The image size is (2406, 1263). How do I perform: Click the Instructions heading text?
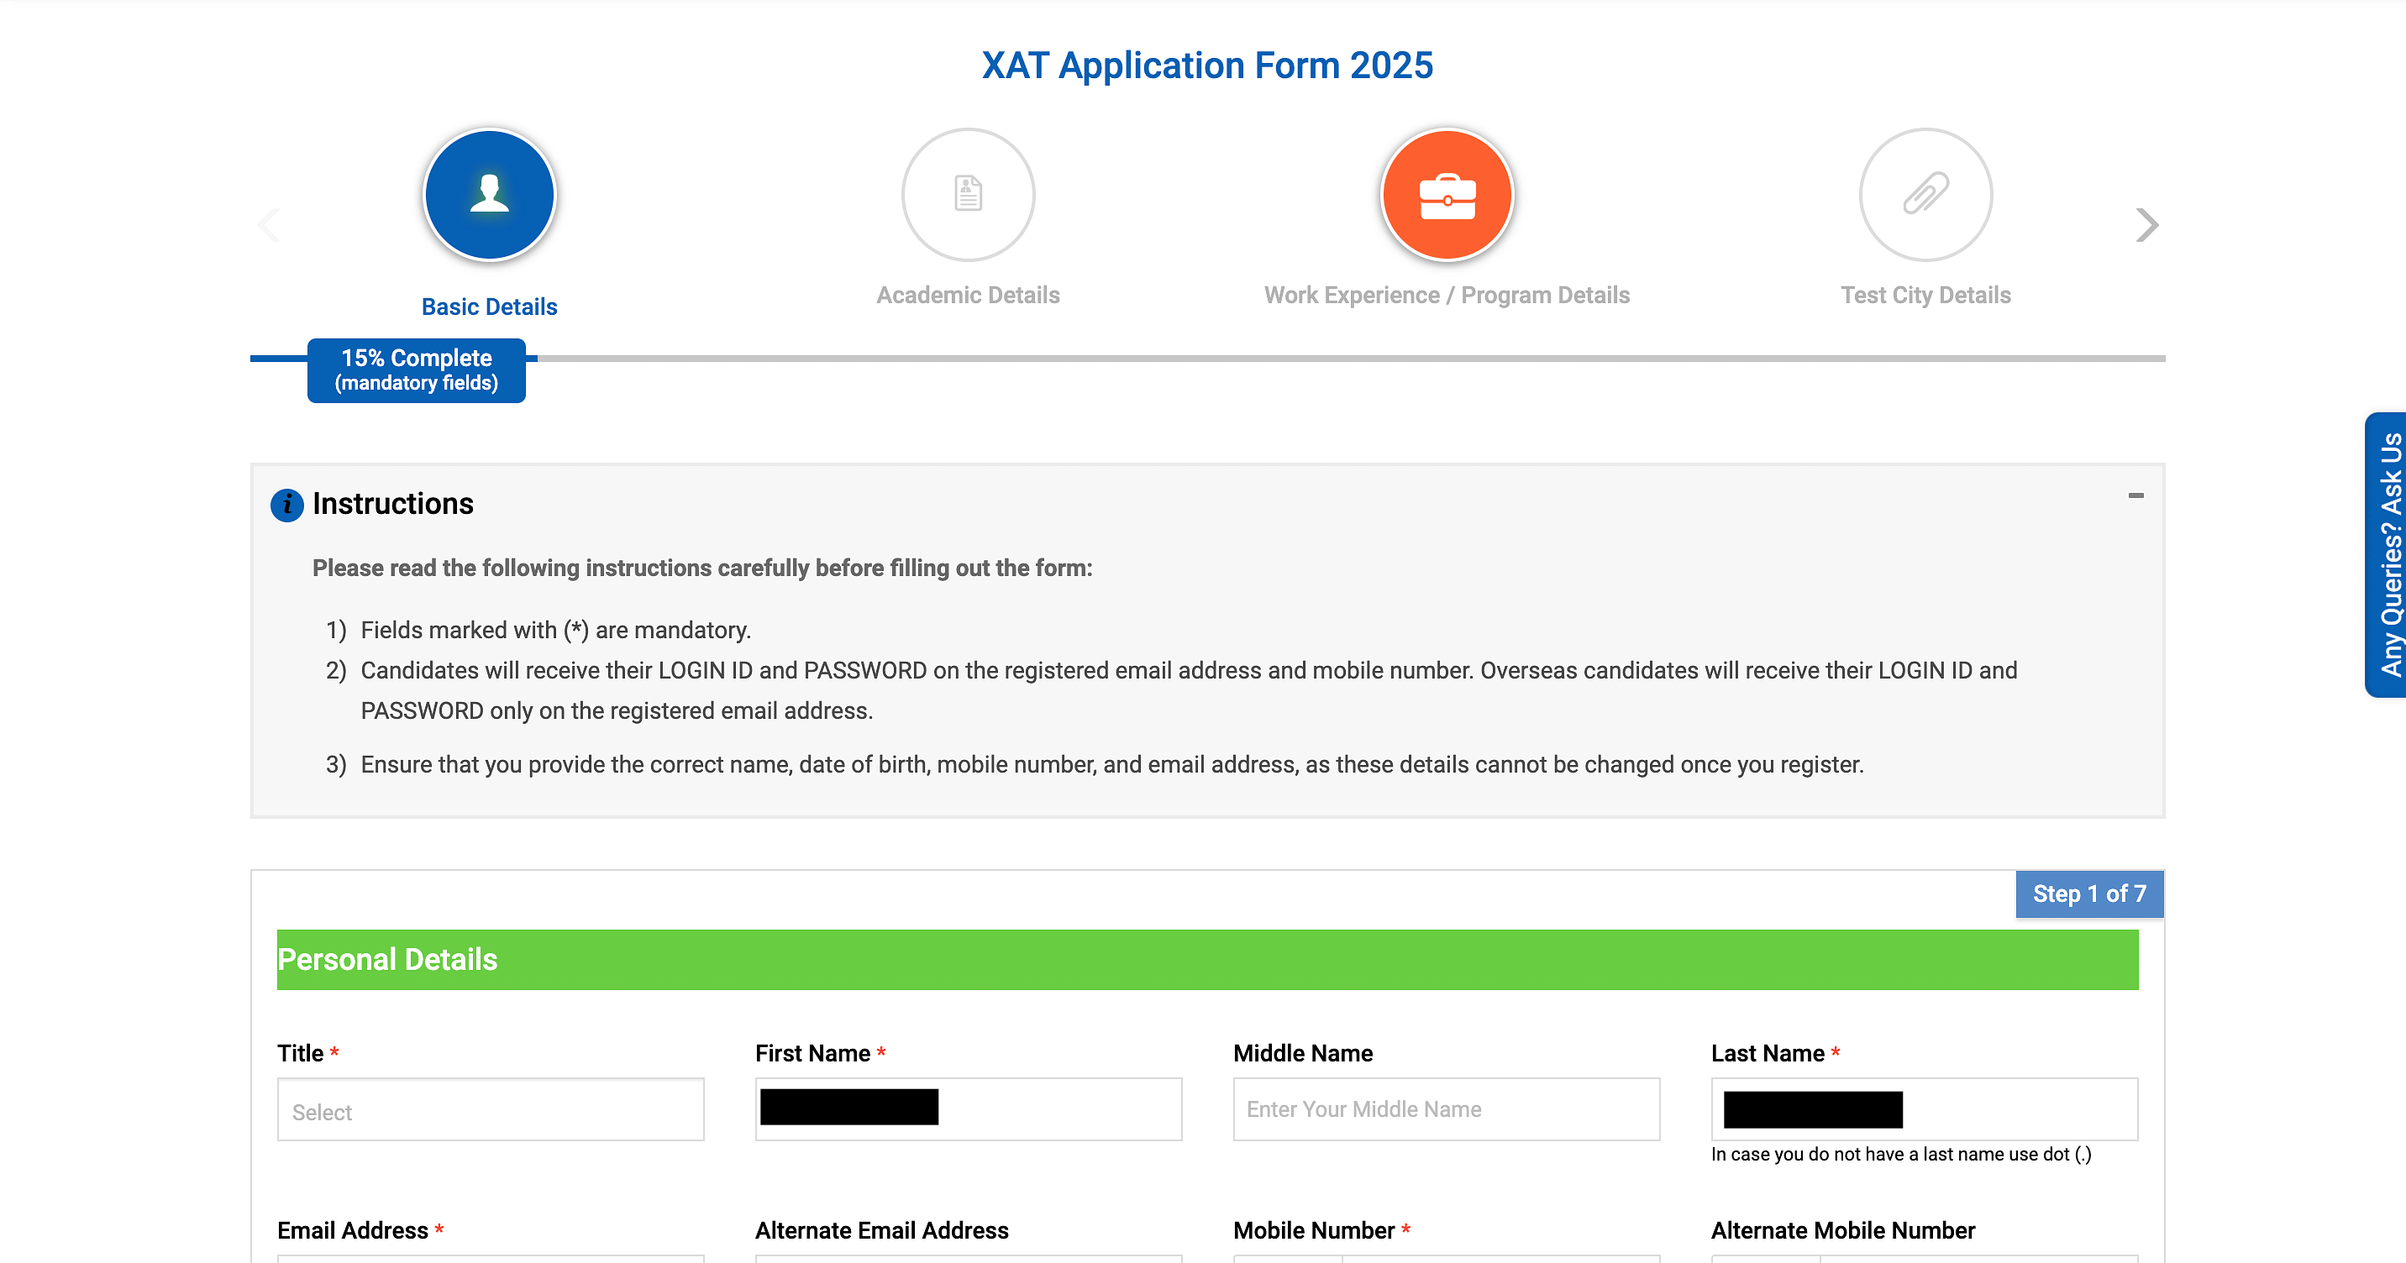point(393,504)
